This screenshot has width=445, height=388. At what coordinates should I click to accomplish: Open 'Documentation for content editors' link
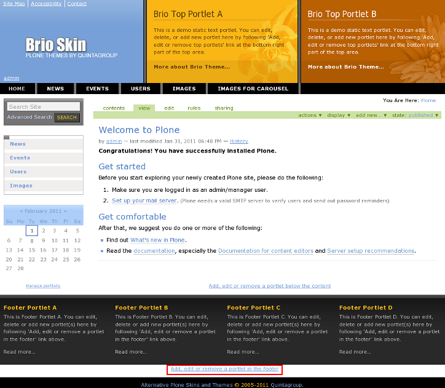266,251
